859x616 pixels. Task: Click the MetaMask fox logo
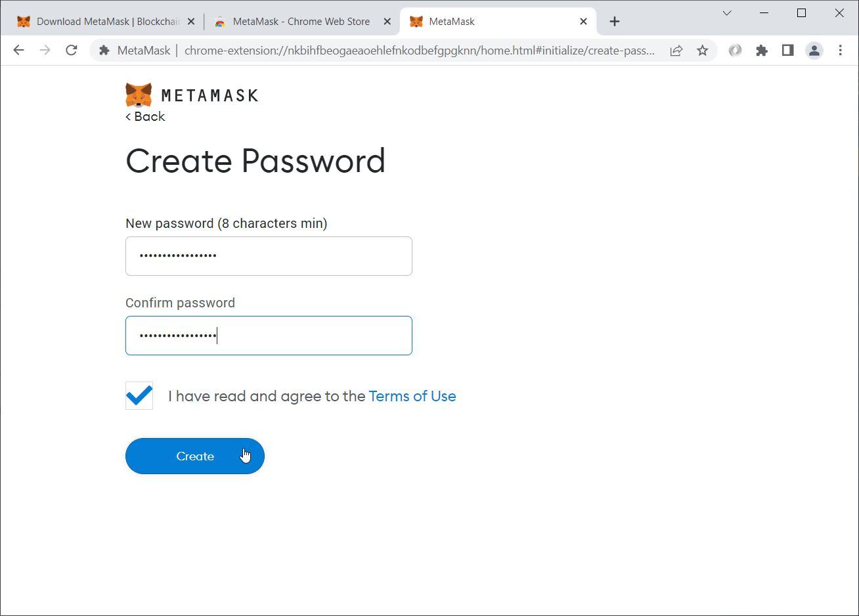click(139, 95)
